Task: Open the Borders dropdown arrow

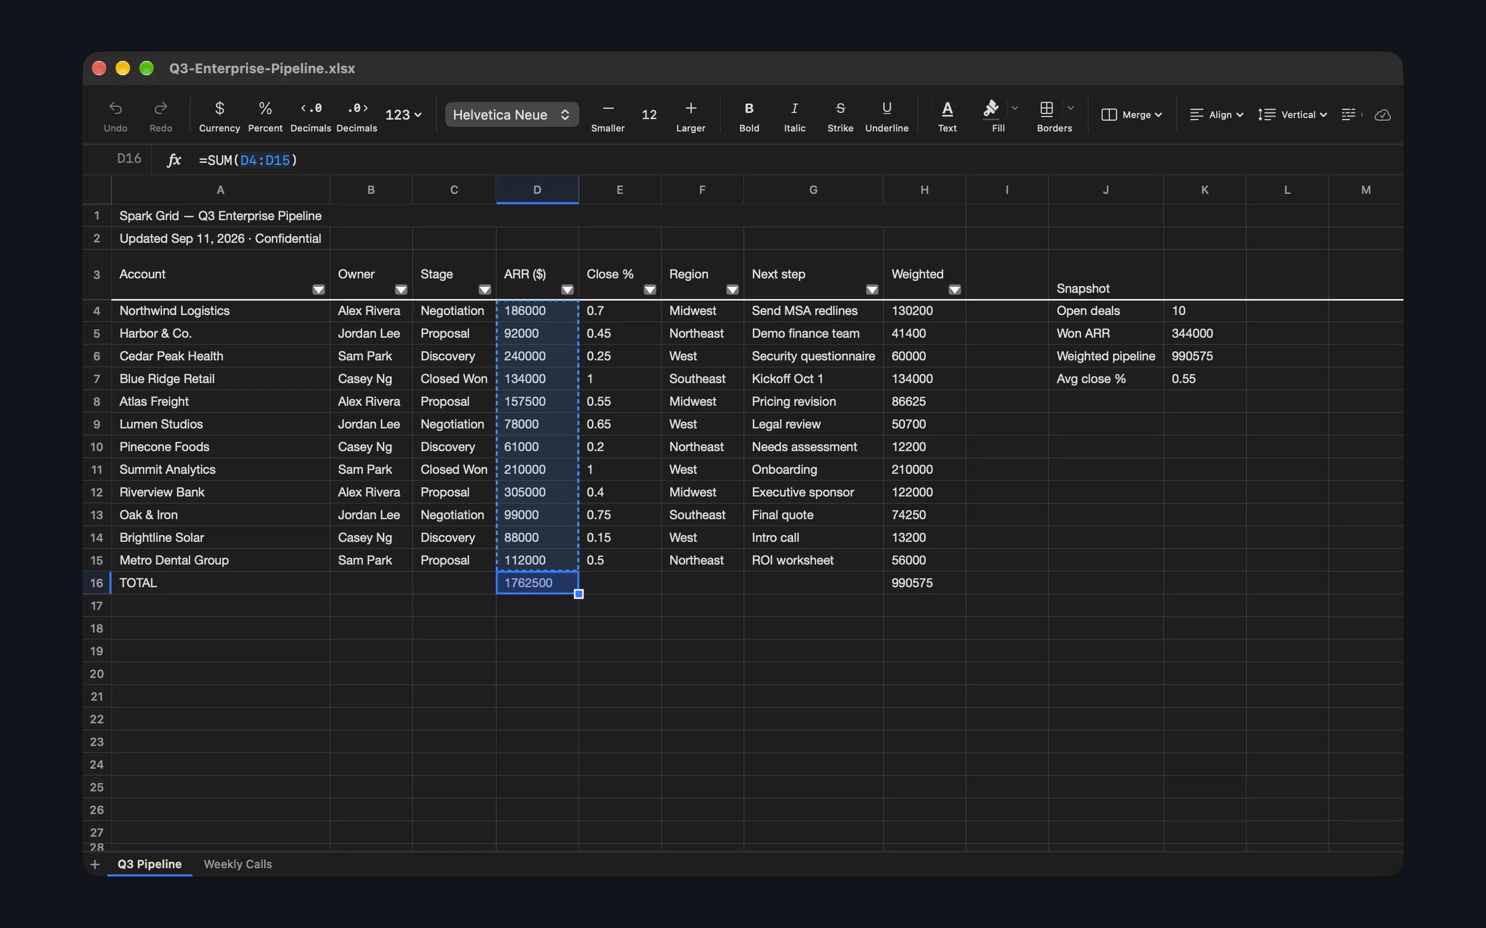Action: click(x=1070, y=108)
